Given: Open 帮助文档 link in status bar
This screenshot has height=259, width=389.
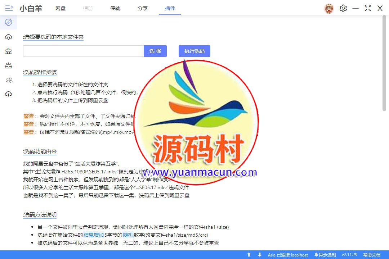Looking at the screenshot, I should 371,255.
